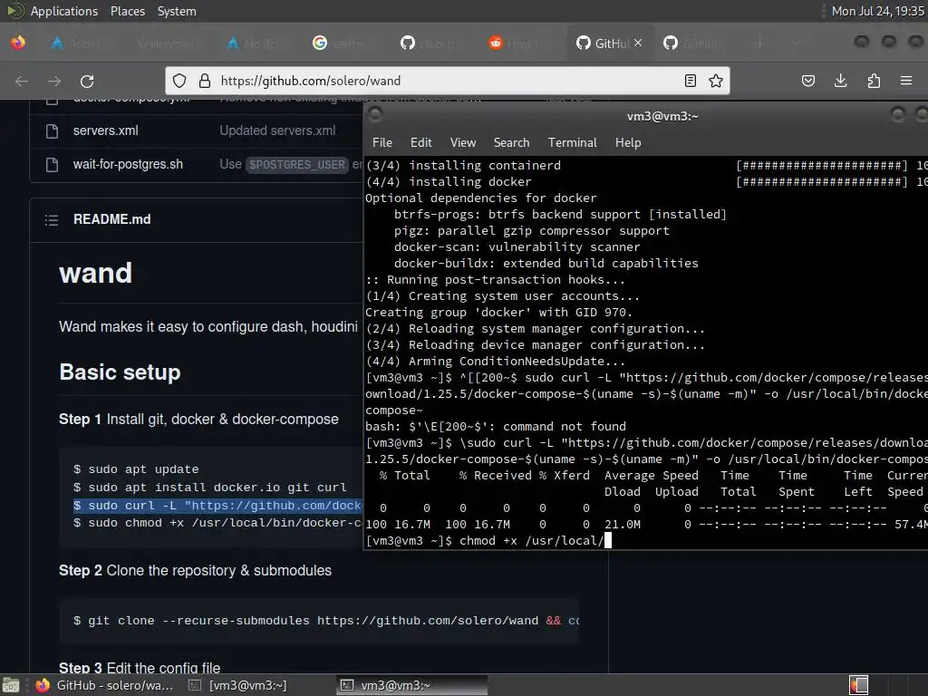928x696 pixels.
Task: Show desktop icon in bottom panel
Action: click(x=11, y=685)
